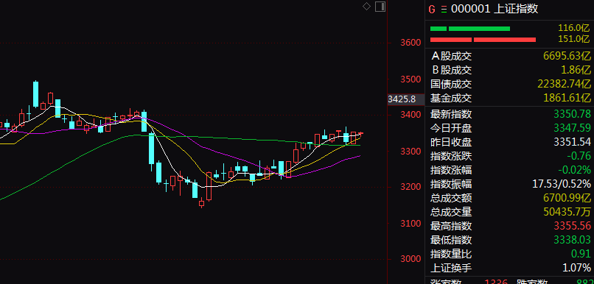Click the diamond marker icon above the chart

pos(366,6)
